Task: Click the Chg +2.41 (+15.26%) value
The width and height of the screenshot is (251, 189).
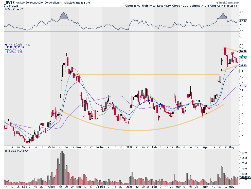Action: click(223, 6)
